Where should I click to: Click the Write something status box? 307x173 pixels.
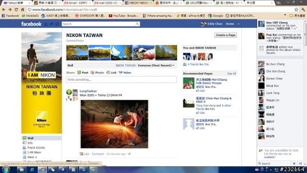(121, 79)
